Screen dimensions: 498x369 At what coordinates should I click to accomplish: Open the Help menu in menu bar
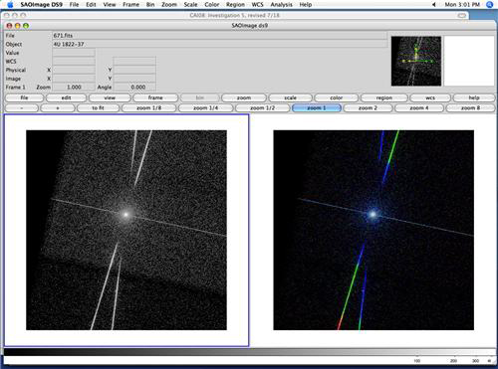(306, 5)
